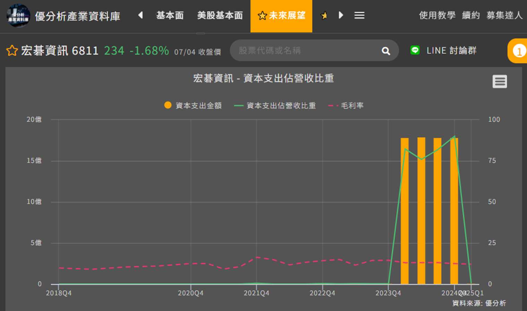Click the right arrow to shift tabs forward
This screenshot has height=311, width=527.
click(341, 15)
